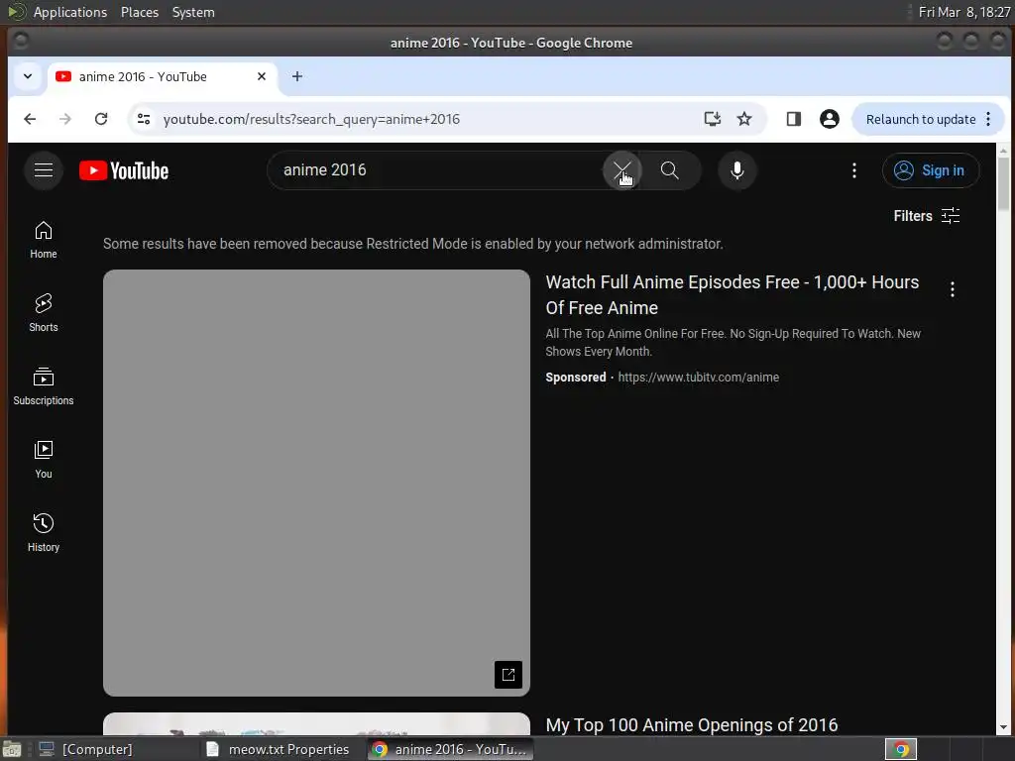1015x761 pixels.
Task: Close the anime 2016 YouTube tab
Action: [262, 76]
